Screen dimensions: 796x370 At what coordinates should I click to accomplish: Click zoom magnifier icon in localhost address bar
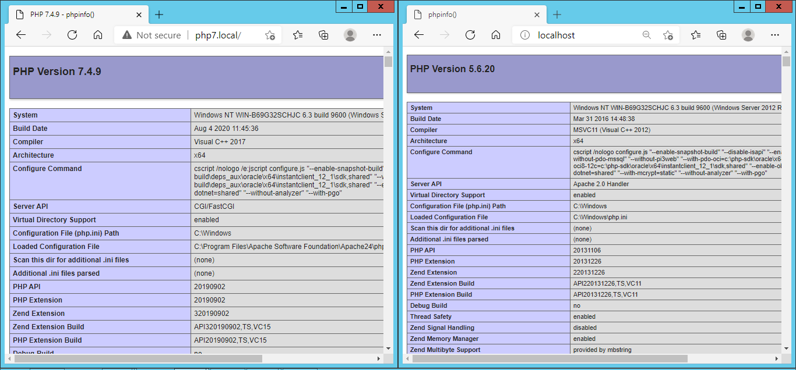click(647, 35)
